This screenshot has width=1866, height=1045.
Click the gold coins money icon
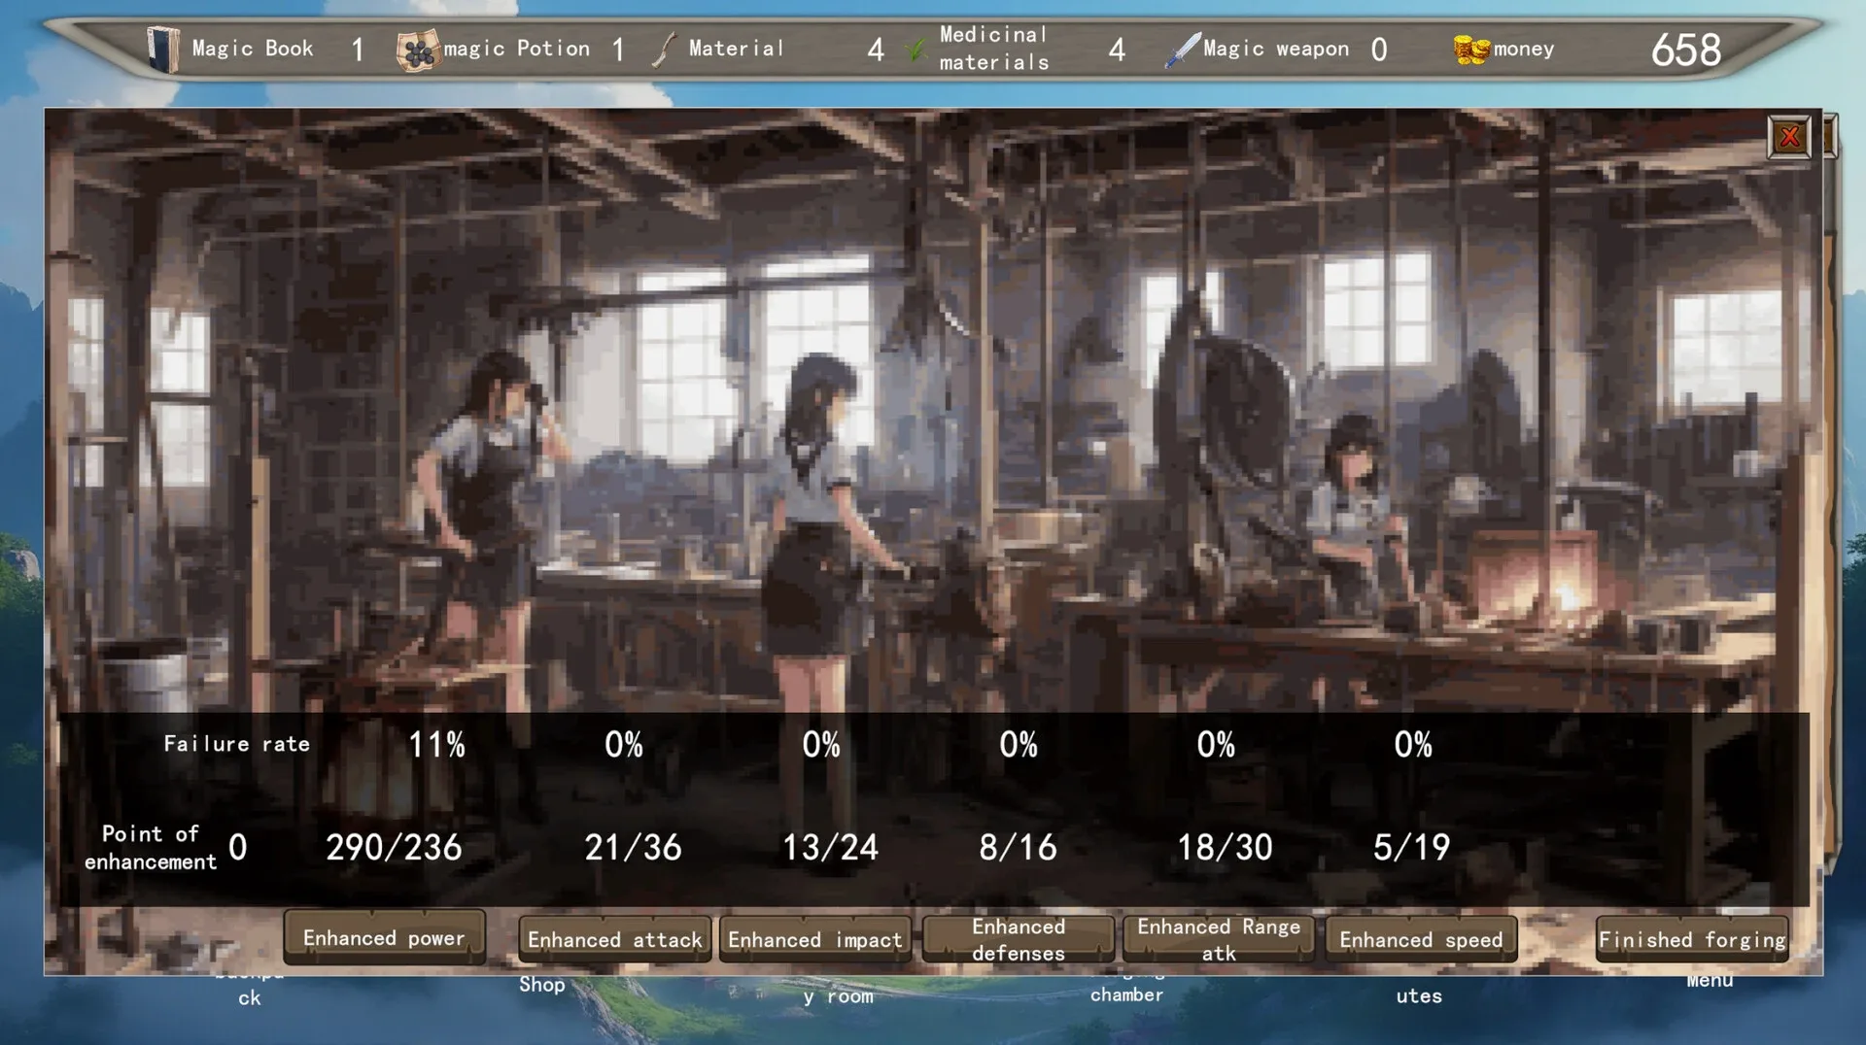point(1470,50)
